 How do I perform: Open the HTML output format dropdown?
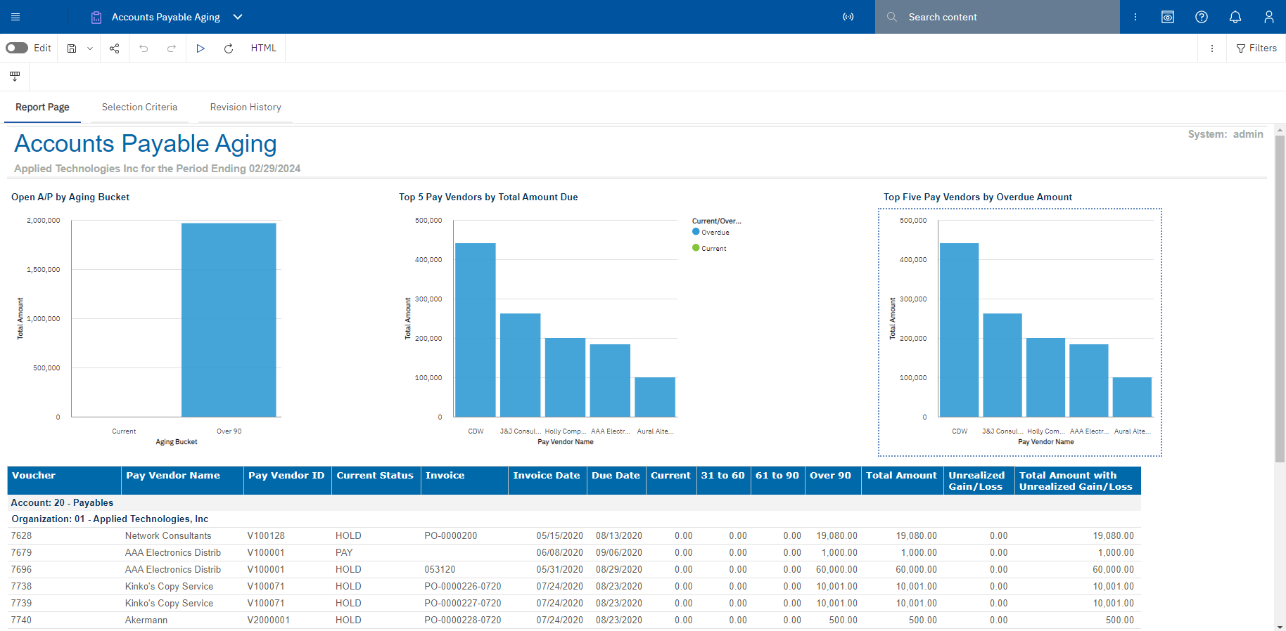click(263, 48)
